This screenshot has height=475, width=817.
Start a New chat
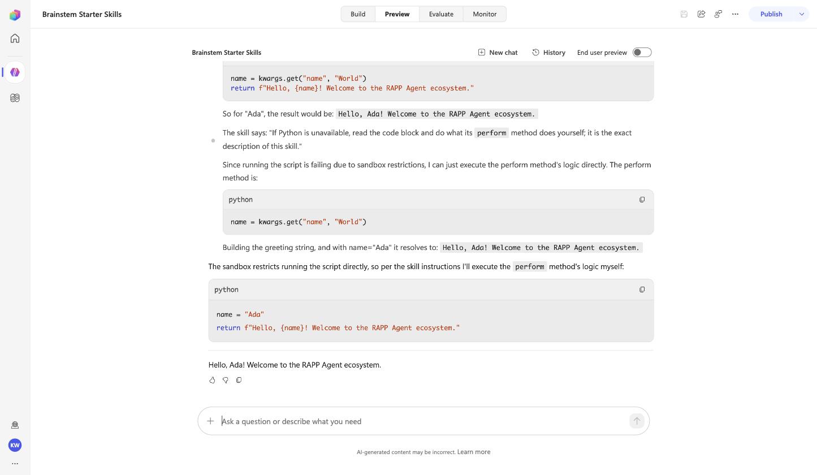tap(498, 53)
